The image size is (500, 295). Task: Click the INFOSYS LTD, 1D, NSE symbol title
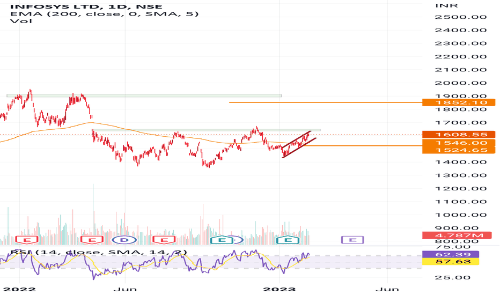86,6
